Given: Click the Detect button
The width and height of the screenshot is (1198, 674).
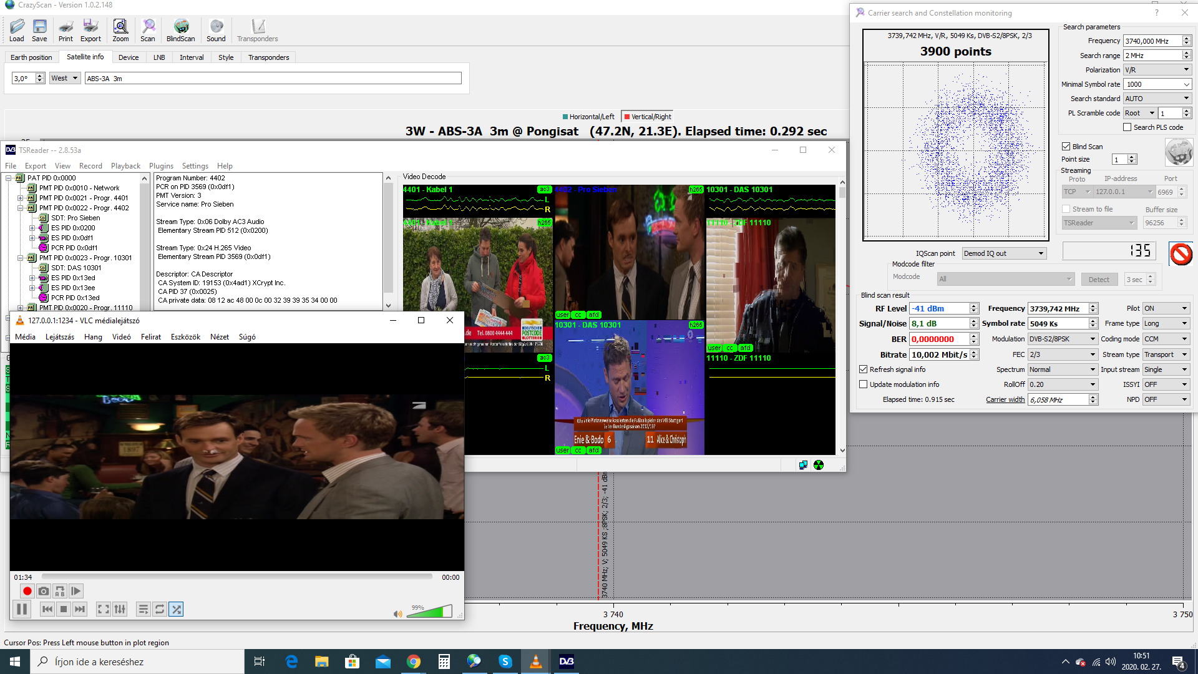Looking at the screenshot, I should (1099, 280).
